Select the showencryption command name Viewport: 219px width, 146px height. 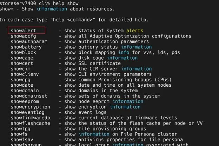[31, 107]
